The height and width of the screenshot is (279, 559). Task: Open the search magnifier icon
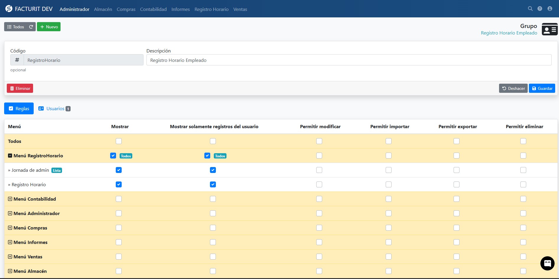[530, 9]
